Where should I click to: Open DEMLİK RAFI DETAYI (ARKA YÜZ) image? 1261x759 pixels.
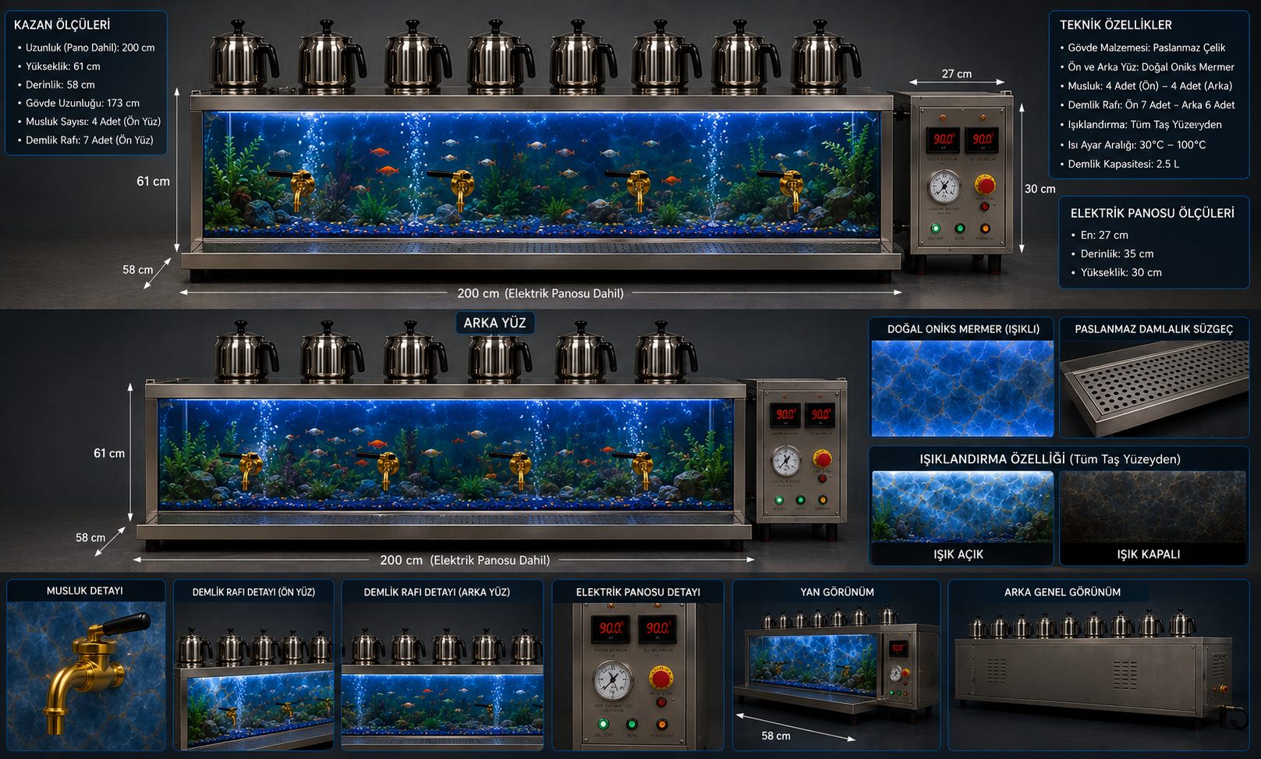442,677
